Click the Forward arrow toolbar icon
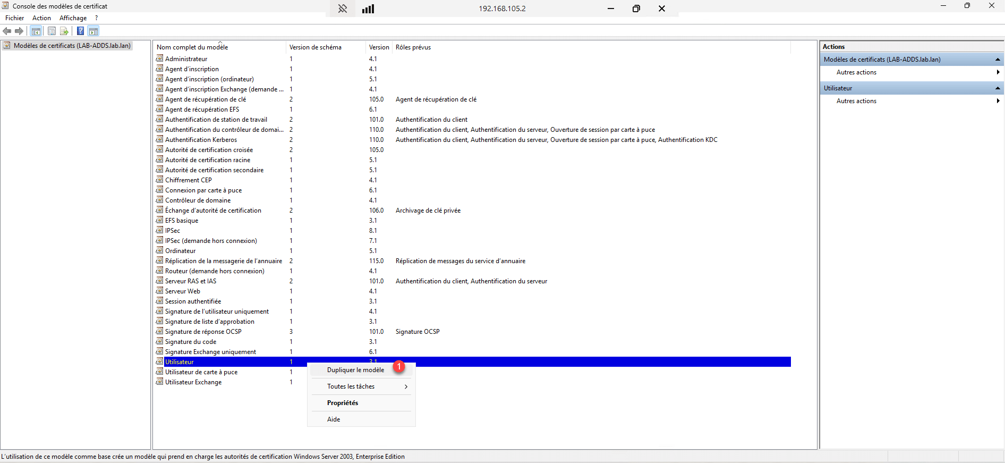This screenshot has height=463, width=1005. (19, 31)
